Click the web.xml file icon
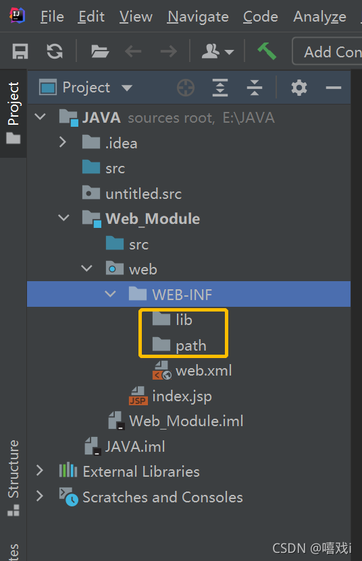 point(161,370)
